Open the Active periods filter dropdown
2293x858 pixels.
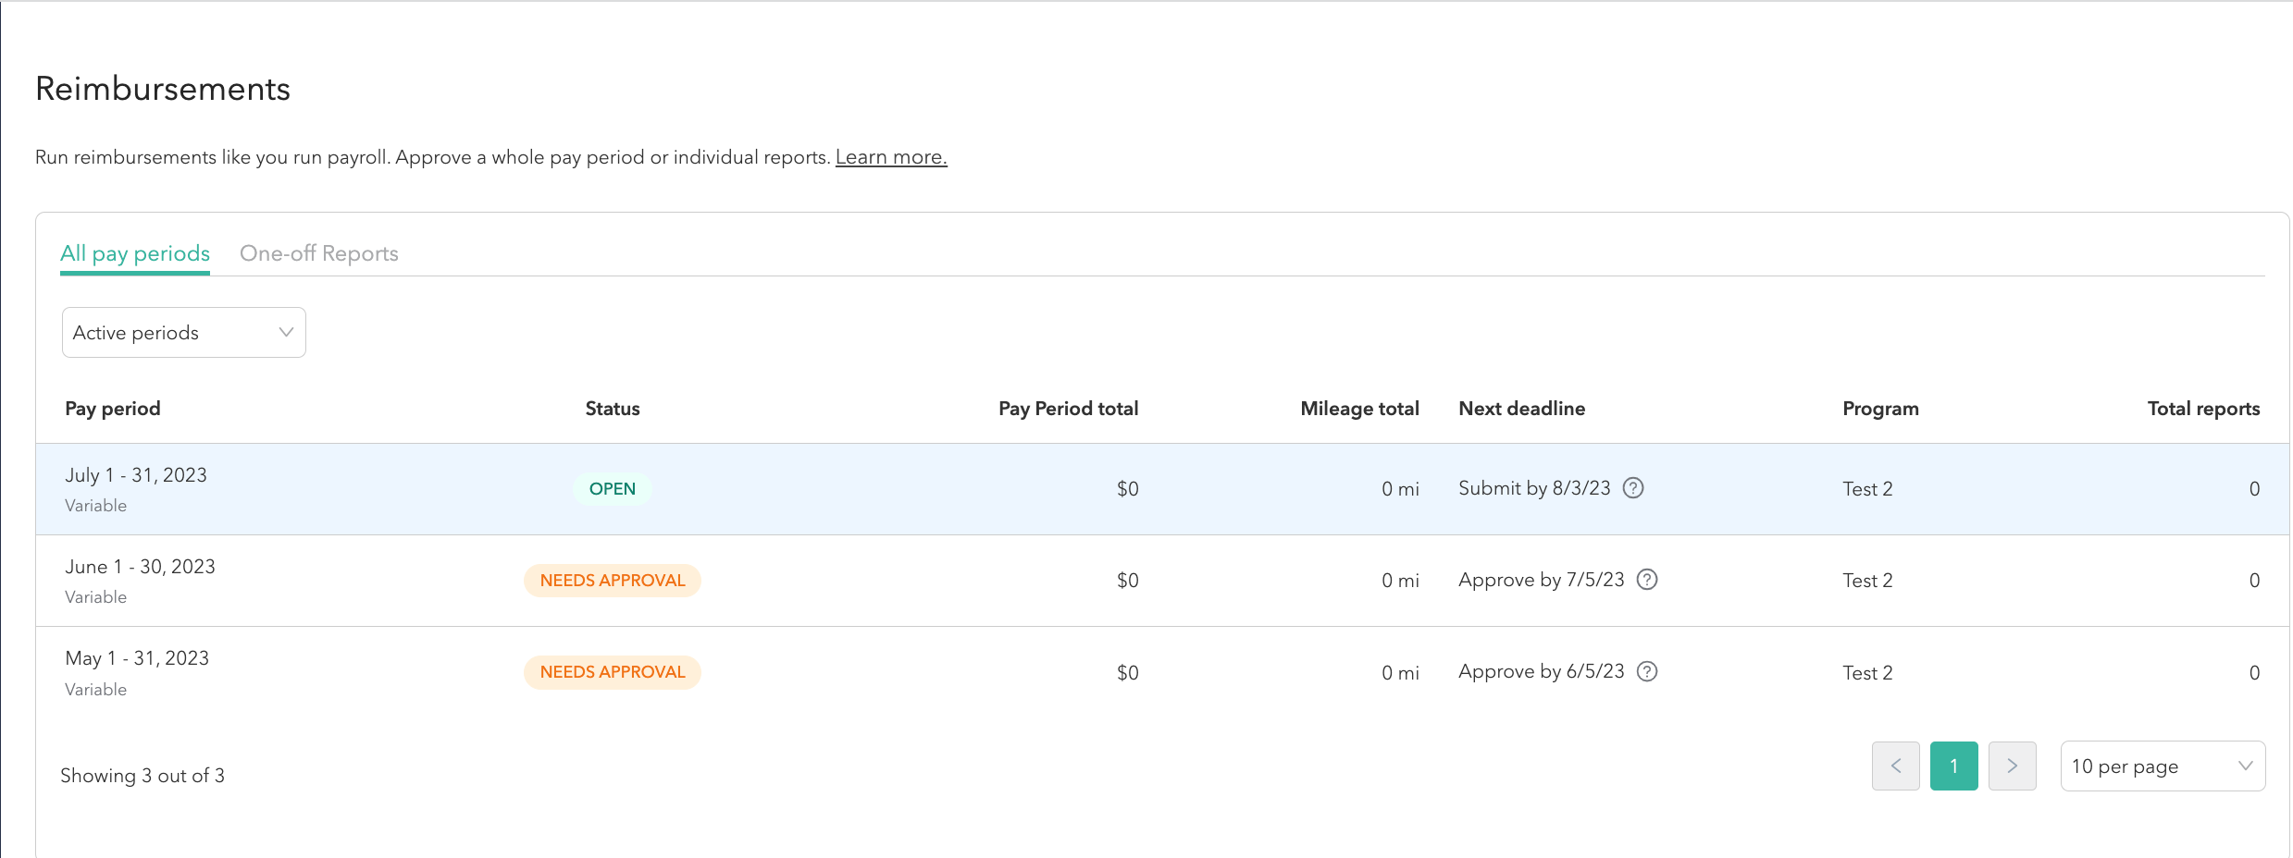[x=183, y=333]
